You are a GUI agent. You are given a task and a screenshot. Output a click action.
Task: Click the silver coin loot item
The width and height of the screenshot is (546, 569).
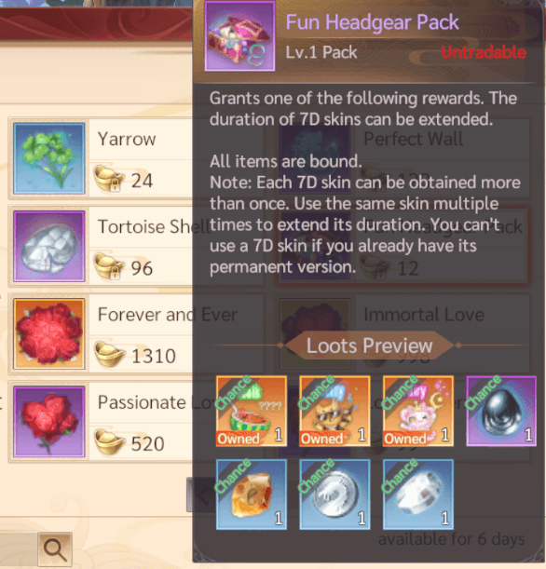tap(334, 494)
